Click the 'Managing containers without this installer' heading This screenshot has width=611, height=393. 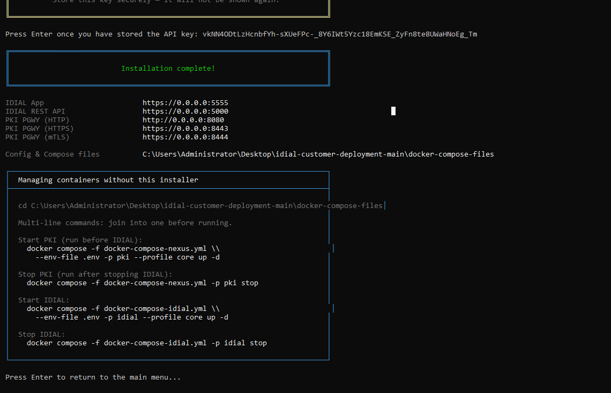(108, 180)
